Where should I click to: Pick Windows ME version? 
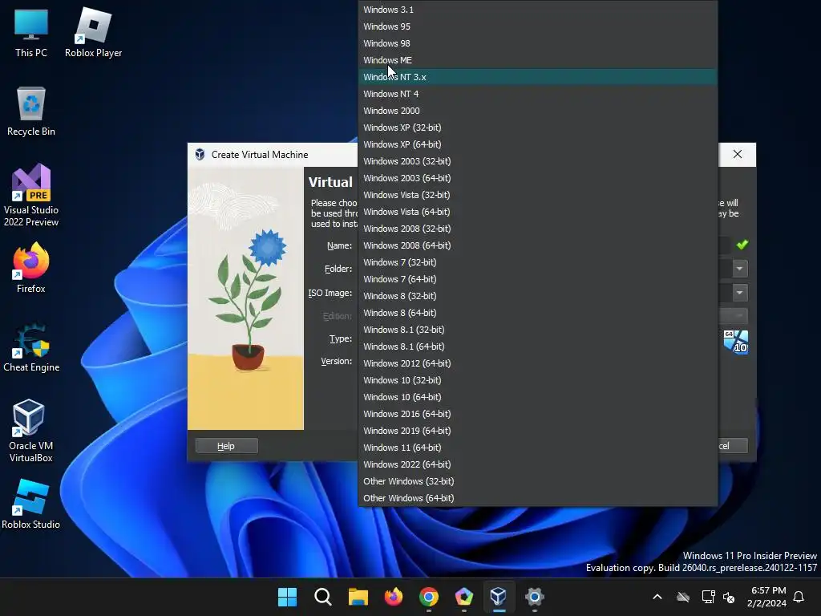point(538,59)
